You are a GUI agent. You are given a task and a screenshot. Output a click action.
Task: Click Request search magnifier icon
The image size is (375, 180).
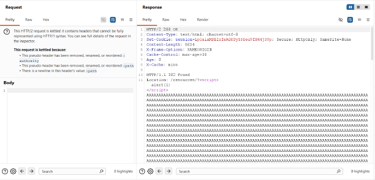tap(101, 171)
